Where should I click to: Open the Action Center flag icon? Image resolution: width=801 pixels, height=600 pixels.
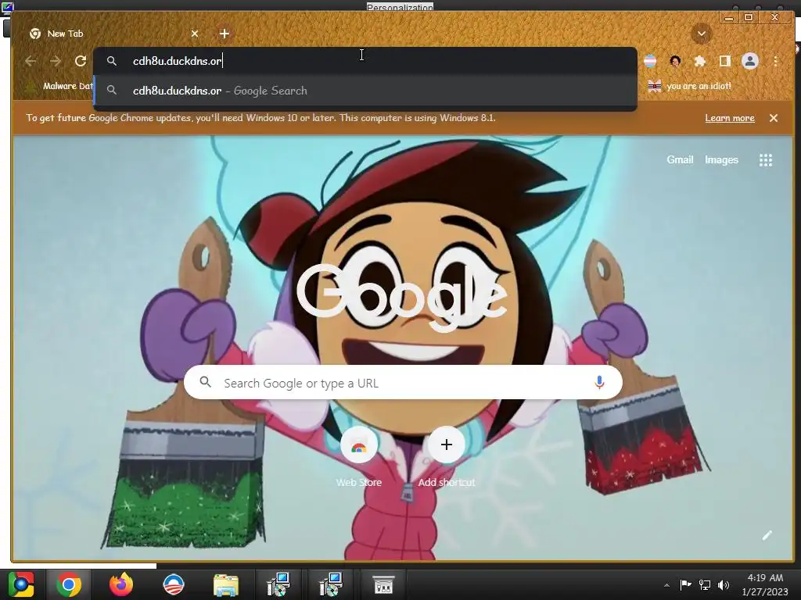(x=685, y=584)
